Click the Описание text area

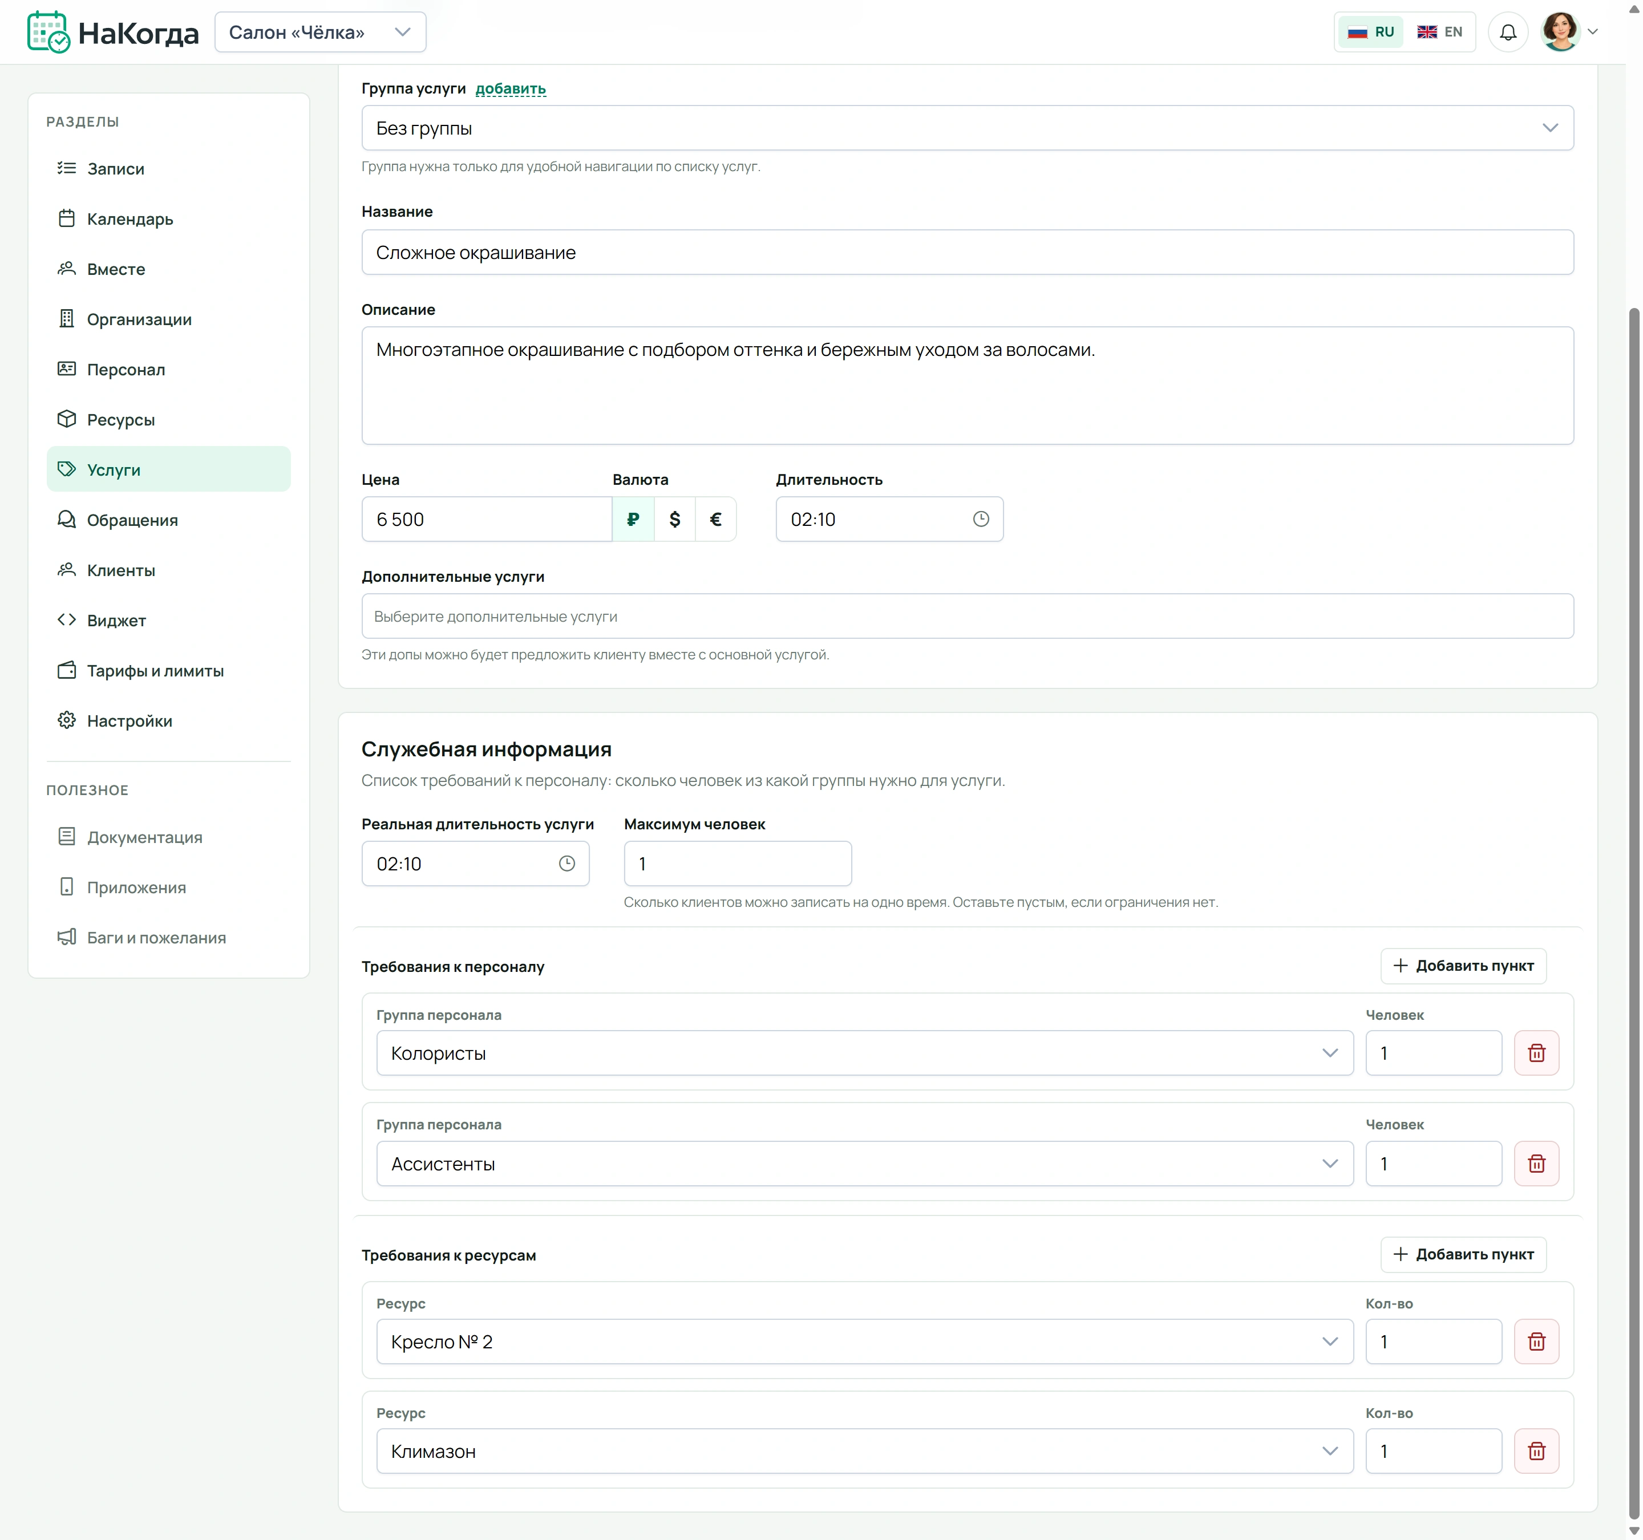(967, 386)
